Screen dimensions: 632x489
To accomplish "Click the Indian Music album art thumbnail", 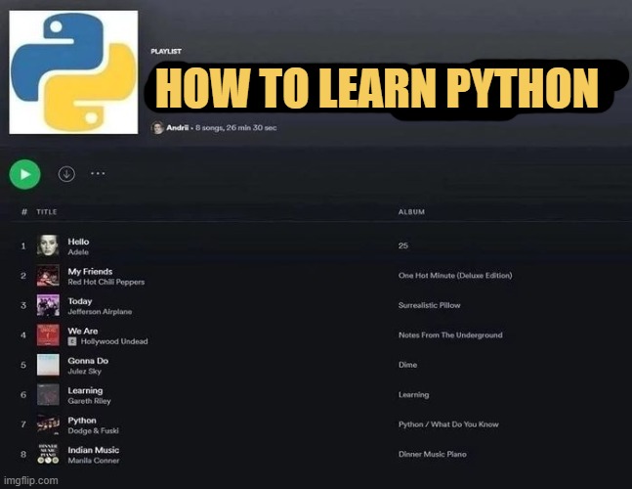I will pos(48,455).
